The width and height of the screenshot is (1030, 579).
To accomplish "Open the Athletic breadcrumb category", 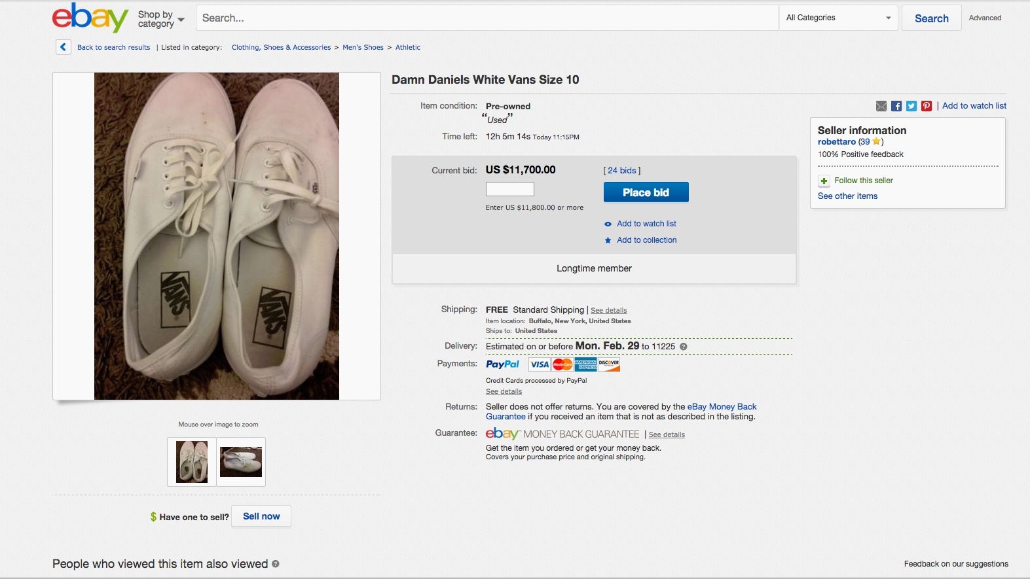I will tap(408, 47).
